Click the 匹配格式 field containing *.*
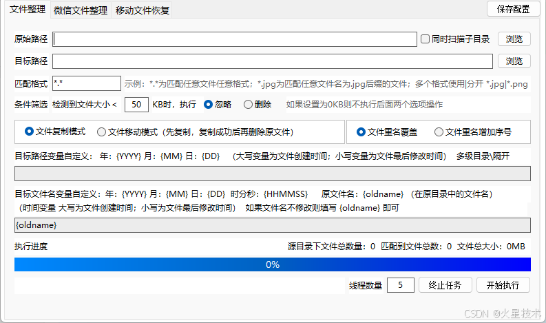546x323 pixels. point(87,83)
